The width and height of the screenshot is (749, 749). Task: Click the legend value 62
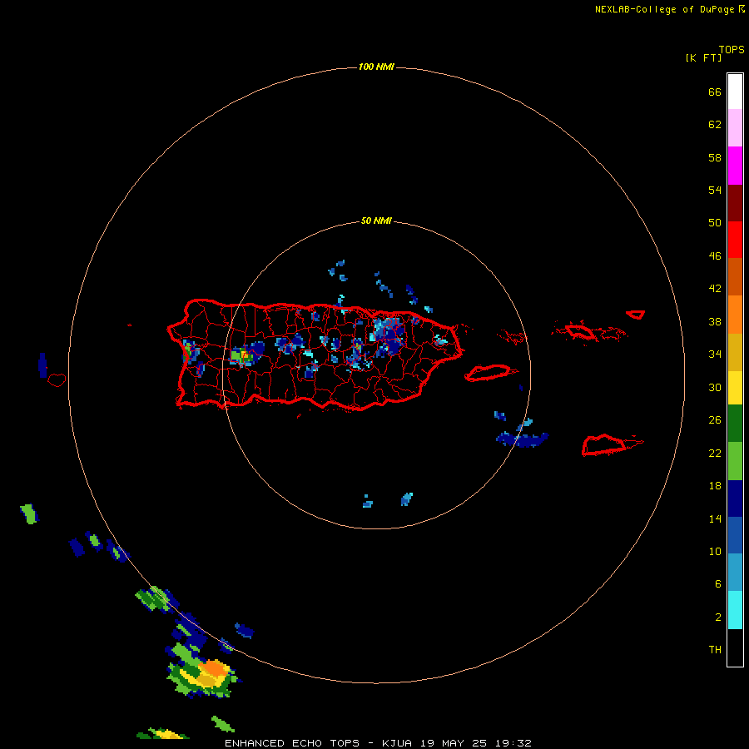tap(715, 125)
